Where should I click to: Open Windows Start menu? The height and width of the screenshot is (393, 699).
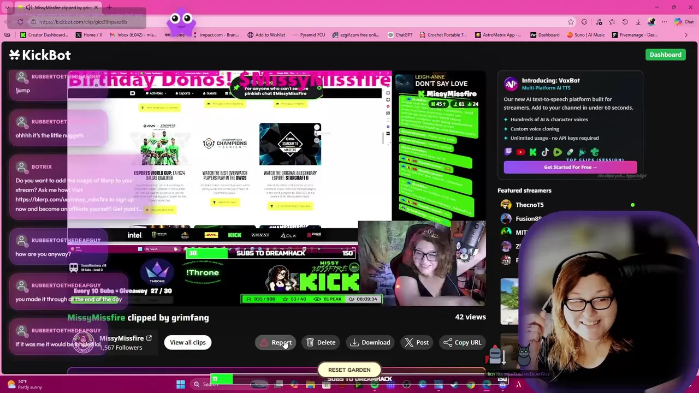[180, 384]
